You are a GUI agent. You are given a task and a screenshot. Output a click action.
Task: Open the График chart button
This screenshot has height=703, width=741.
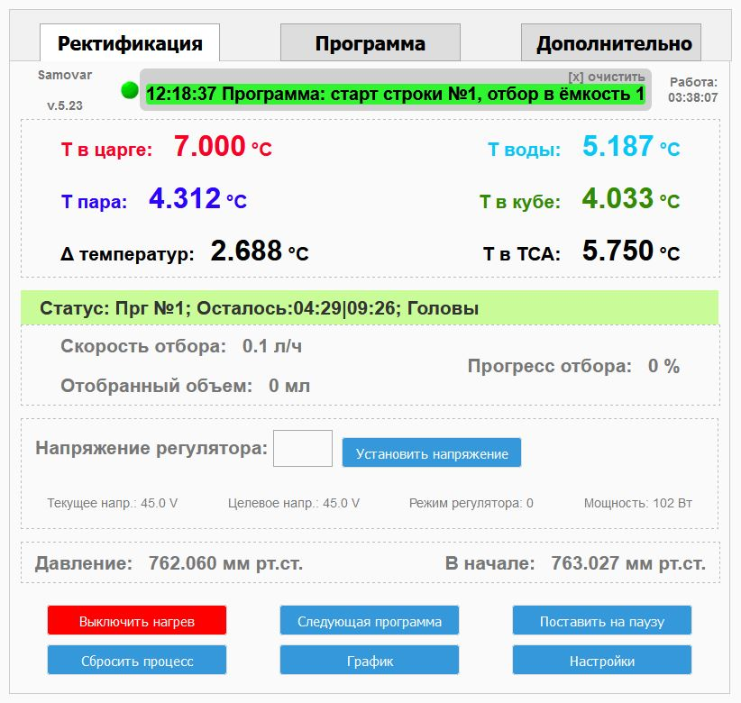tap(369, 660)
